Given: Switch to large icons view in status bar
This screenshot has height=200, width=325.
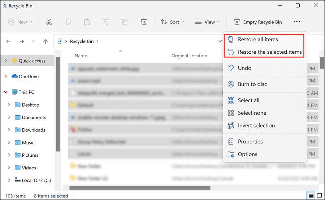Looking at the screenshot, I should click(320, 195).
